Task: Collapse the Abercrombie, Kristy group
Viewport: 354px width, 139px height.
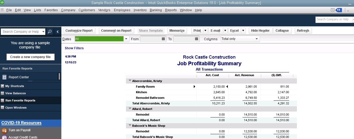Action: point(130,81)
